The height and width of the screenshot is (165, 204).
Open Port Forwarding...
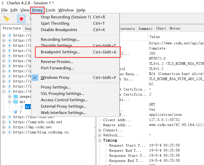pos(75,68)
